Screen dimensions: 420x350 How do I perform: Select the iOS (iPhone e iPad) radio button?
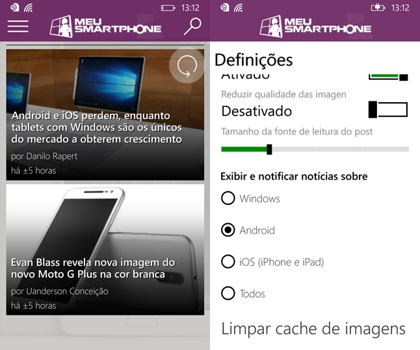pos(228,262)
